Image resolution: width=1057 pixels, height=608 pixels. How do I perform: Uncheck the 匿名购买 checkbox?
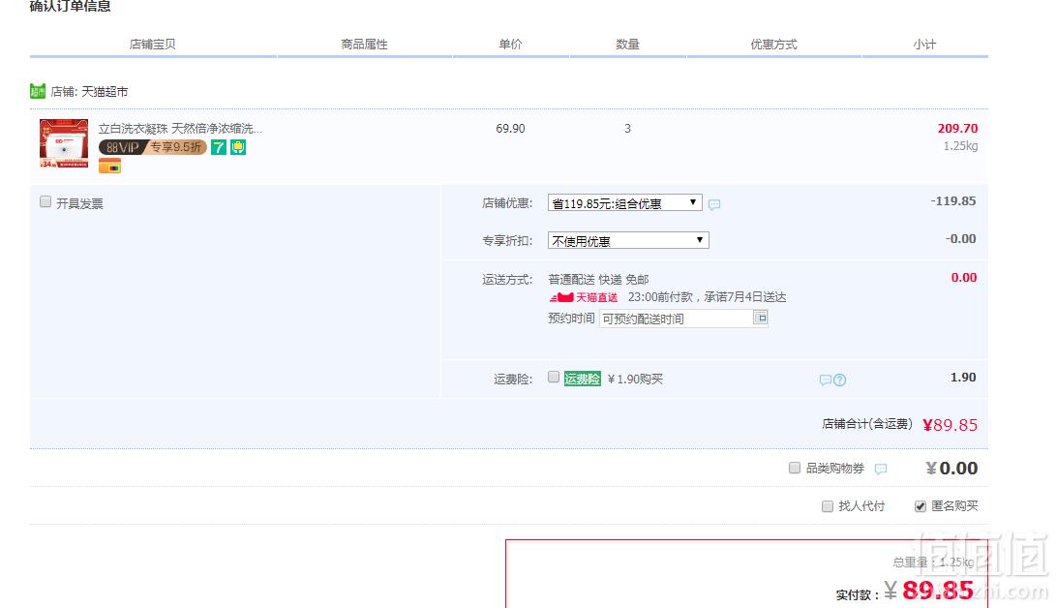[x=921, y=506]
